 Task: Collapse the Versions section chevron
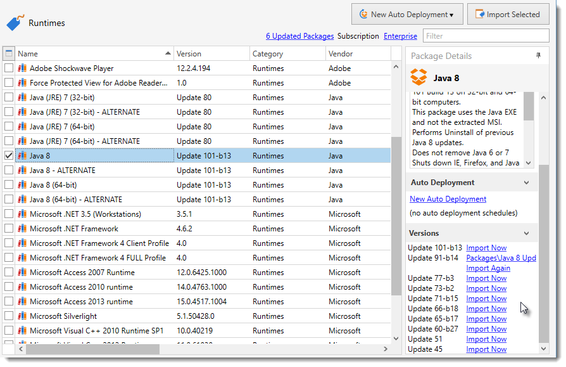[x=526, y=233]
